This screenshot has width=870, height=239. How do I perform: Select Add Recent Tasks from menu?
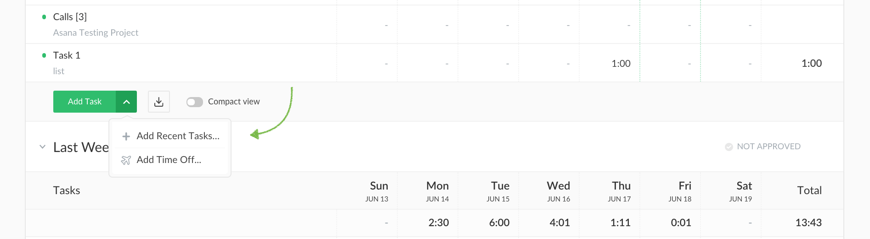178,136
